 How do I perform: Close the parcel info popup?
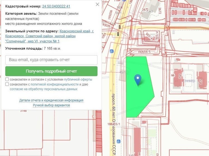(97, 4)
